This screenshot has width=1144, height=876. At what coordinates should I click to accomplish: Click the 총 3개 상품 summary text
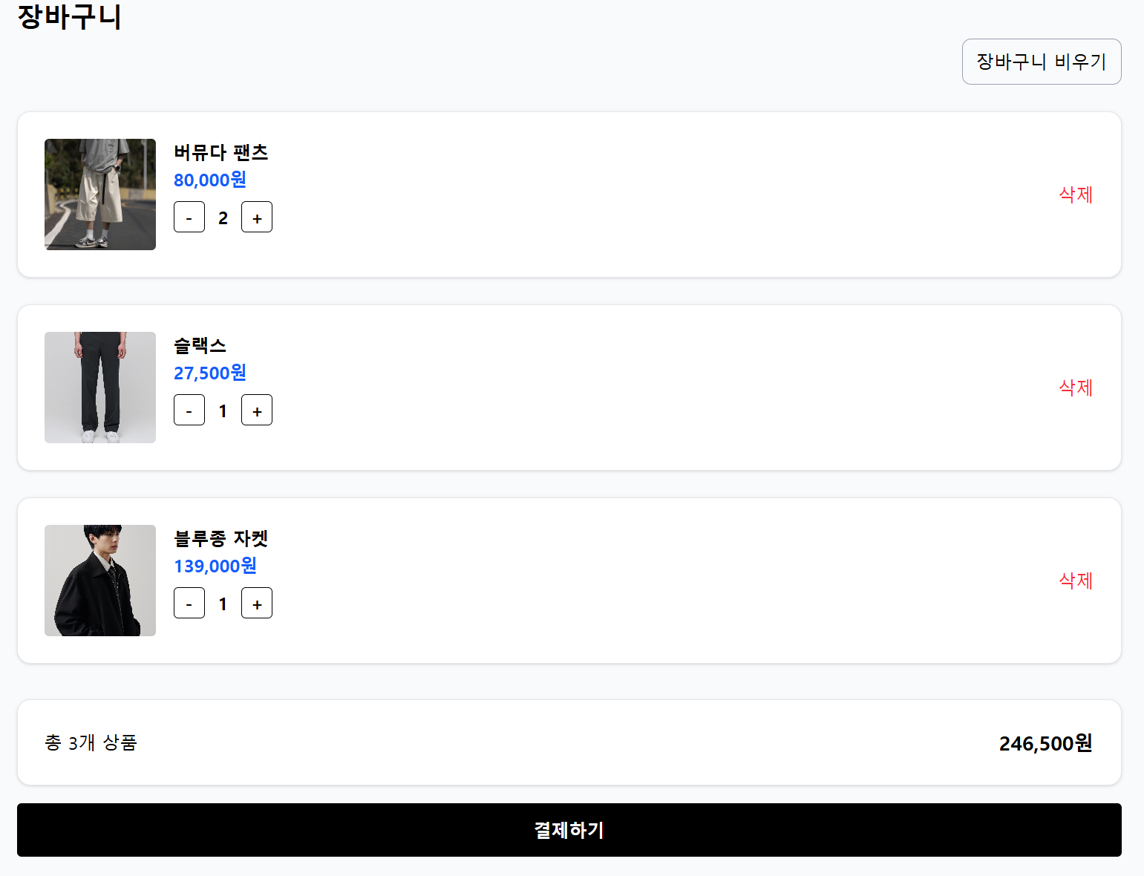91,742
